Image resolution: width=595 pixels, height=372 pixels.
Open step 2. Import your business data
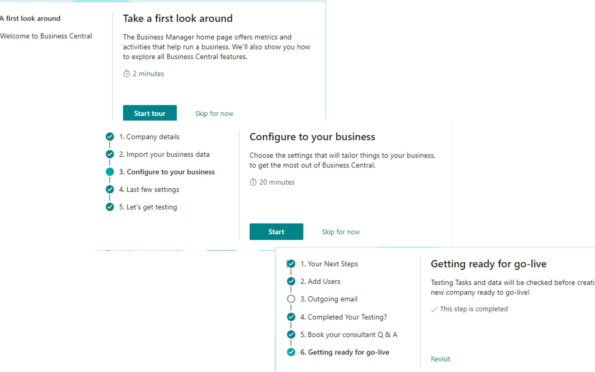click(x=164, y=154)
